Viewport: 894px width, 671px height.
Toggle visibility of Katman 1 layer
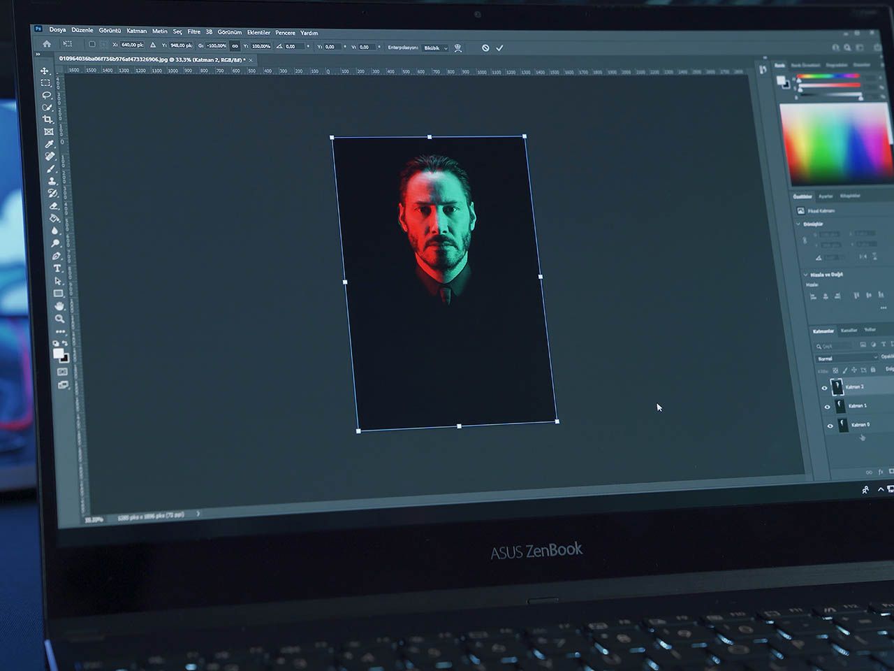click(x=827, y=406)
